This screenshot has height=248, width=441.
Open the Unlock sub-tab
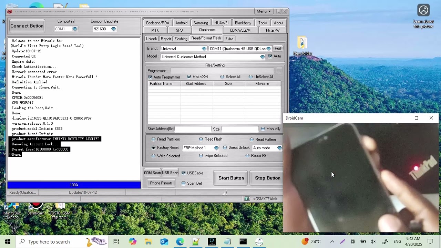coord(151,39)
